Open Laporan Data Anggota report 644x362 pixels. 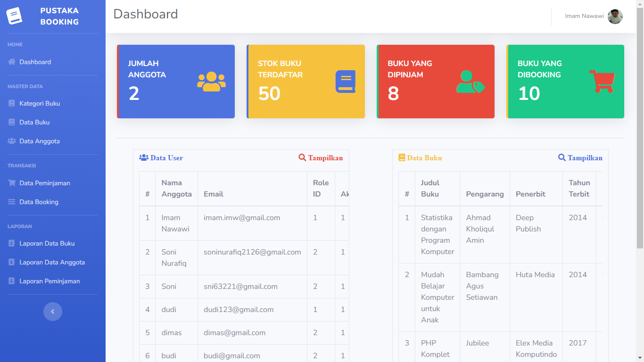[x=53, y=262]
